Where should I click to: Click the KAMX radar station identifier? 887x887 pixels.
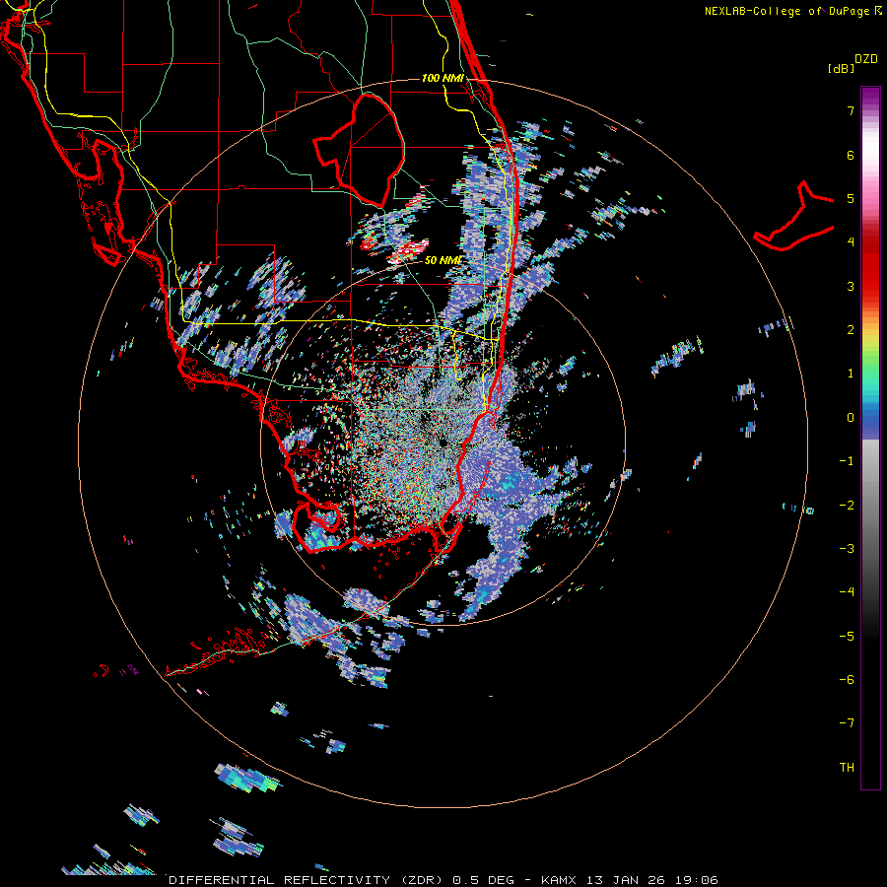[x=559, y=880]
